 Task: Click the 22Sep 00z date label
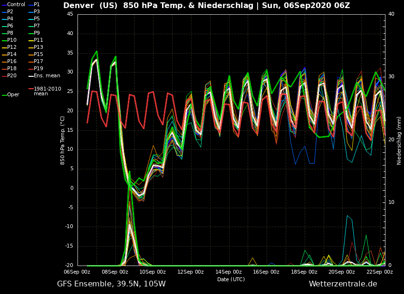pos(379,272)
